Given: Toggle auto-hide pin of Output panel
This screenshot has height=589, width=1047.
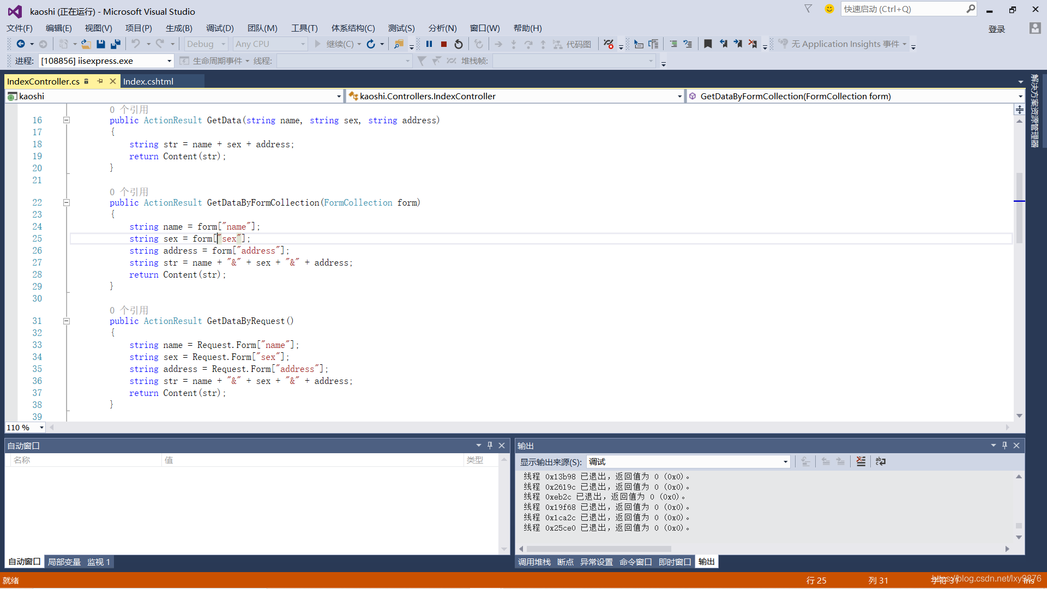Looking at the screenshot, I should point(1004,446).
